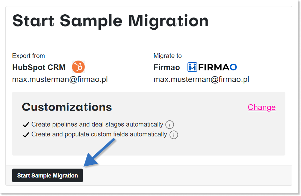
Task: Click the FIRMAO wordmark logo
Action: tap(217, 67)
